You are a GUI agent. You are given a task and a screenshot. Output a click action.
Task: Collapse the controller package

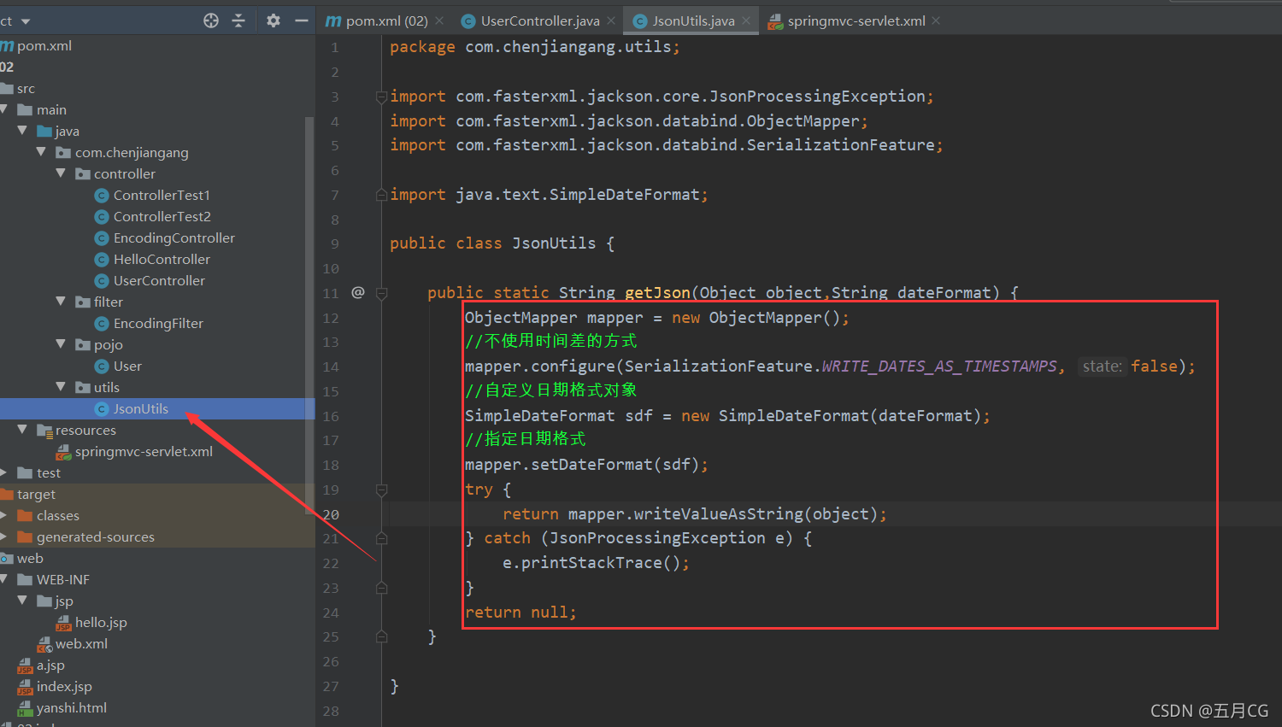coord(61,173)
